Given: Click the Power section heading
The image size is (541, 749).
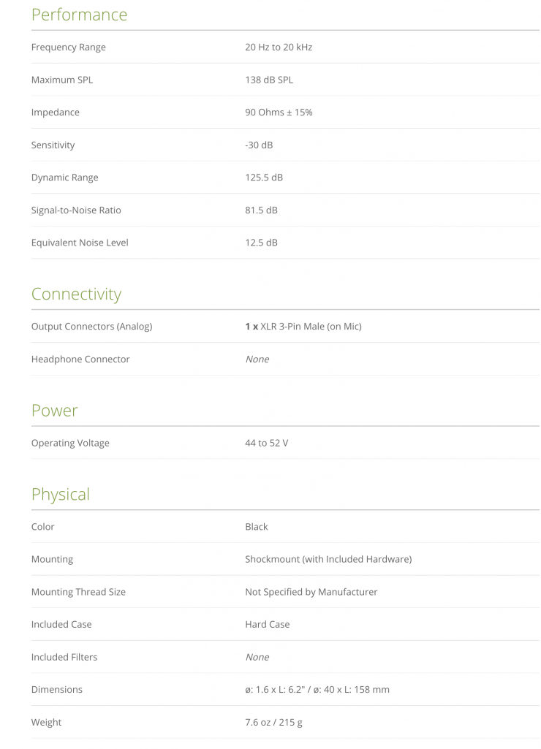Looking at the screenshot, I should 54,411.
